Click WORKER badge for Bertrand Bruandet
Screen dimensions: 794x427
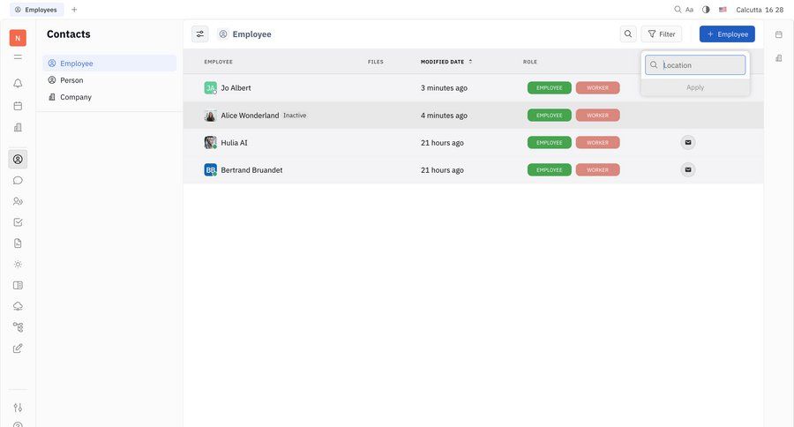[x=597, y=169]
